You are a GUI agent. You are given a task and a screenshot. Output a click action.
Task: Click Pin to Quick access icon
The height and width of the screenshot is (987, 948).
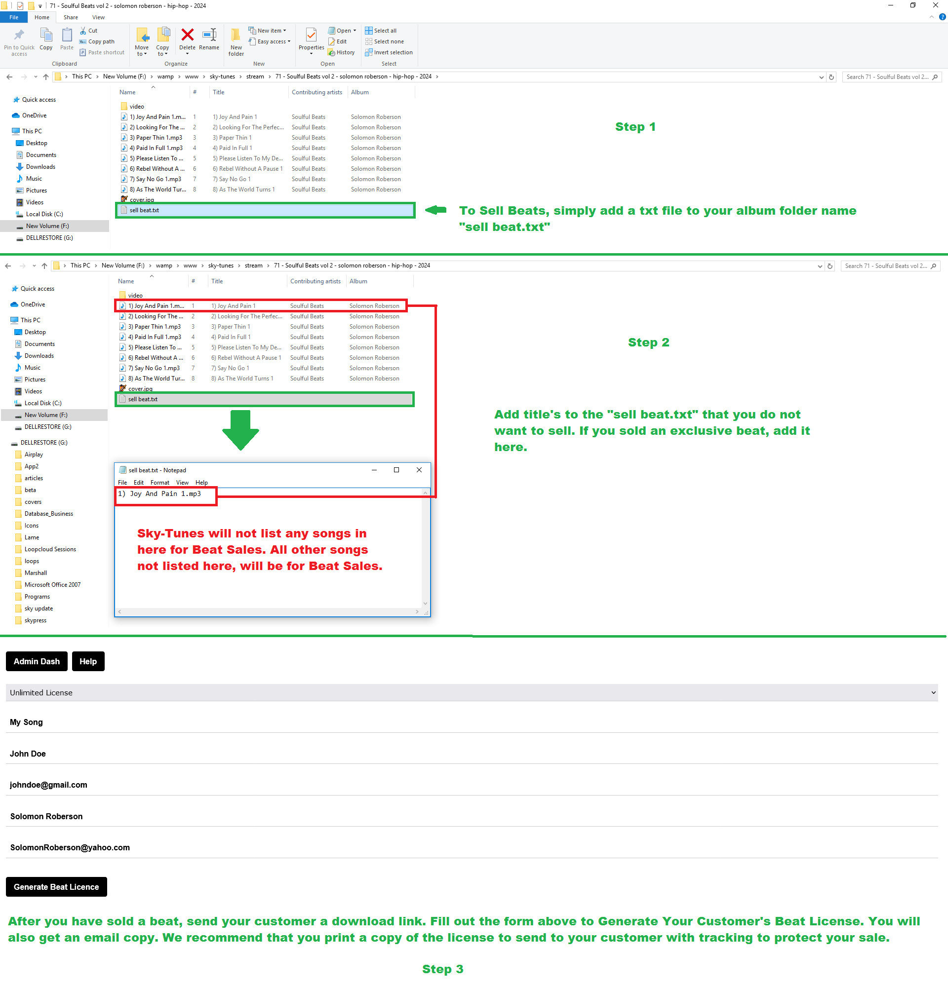[x=19, y=35]
